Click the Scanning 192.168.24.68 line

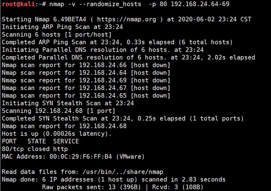(x=59, y=111)
